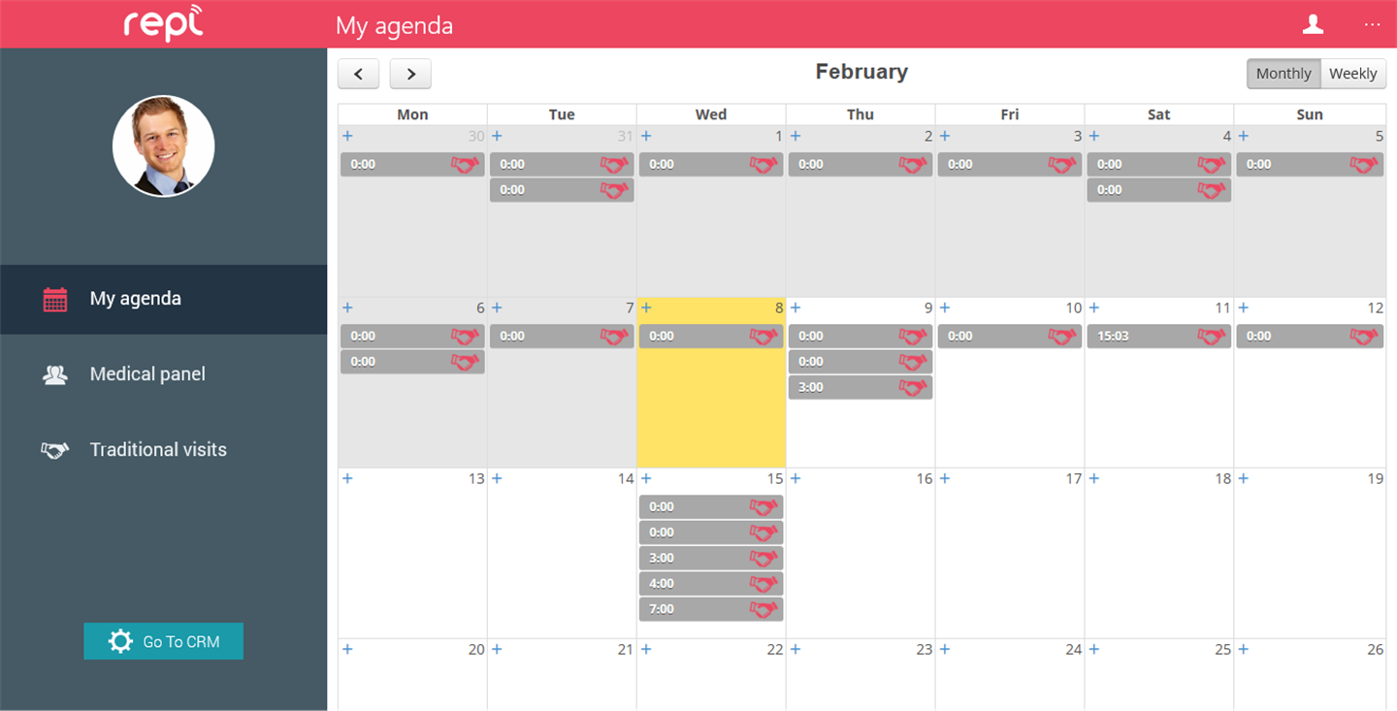Open Traditional visits in the sidebar
1397x711 pixels.
(158, 450)
